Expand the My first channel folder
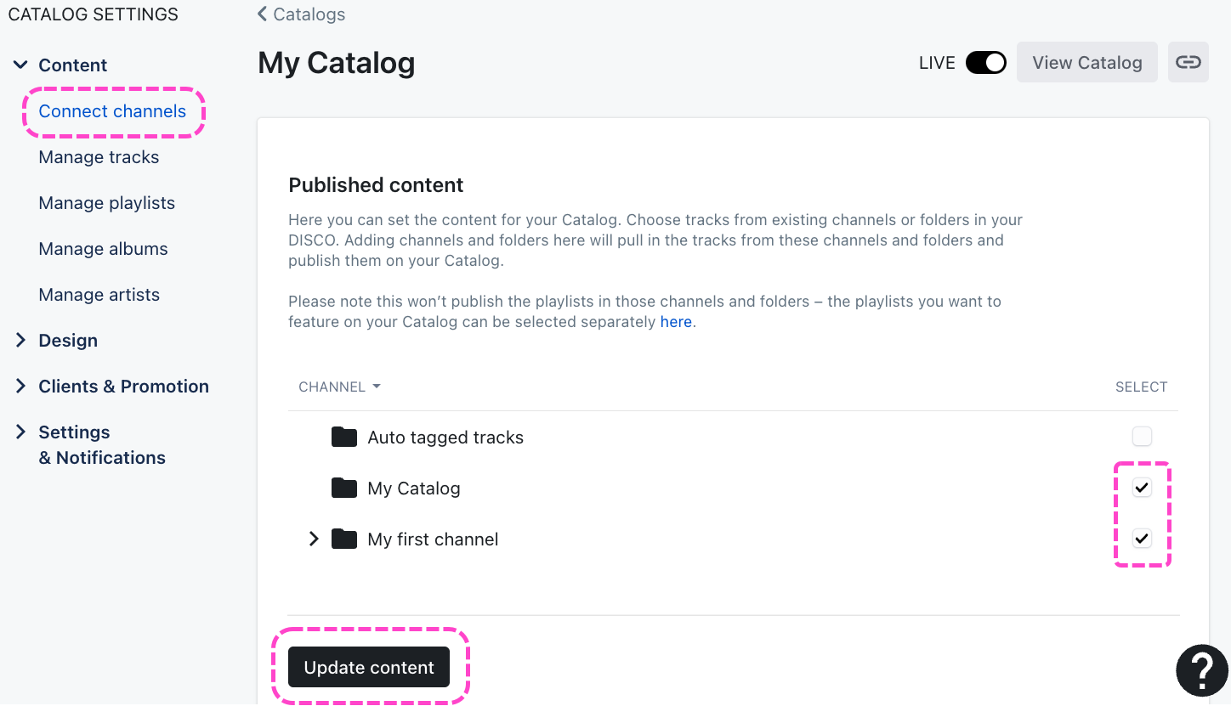The height and width of the screenshot is (706, 1231). point(314,539)
